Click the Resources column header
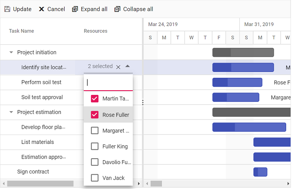The width and height of the screenshot is (292, 189). [95, 31]
